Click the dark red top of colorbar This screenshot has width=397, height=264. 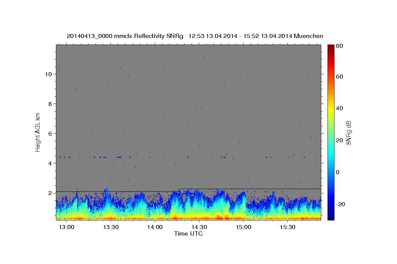[331, 47]
